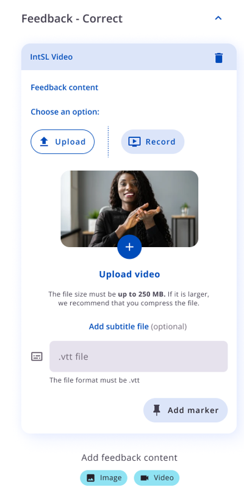
Task: Click the 'Choose an option:' label
Action: click(65, 112)
